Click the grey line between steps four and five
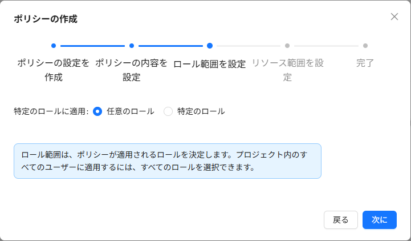Viewport: 411px width, 241px height. (326, 46)
